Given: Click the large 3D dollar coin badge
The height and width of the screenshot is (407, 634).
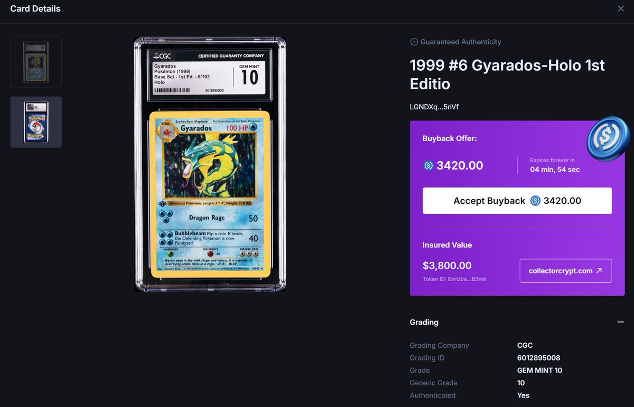Looking at the screenshot, I should click(x=608, y=137).
